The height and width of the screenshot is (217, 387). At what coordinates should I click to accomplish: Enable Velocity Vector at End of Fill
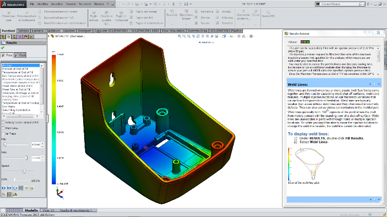[4, 123]
